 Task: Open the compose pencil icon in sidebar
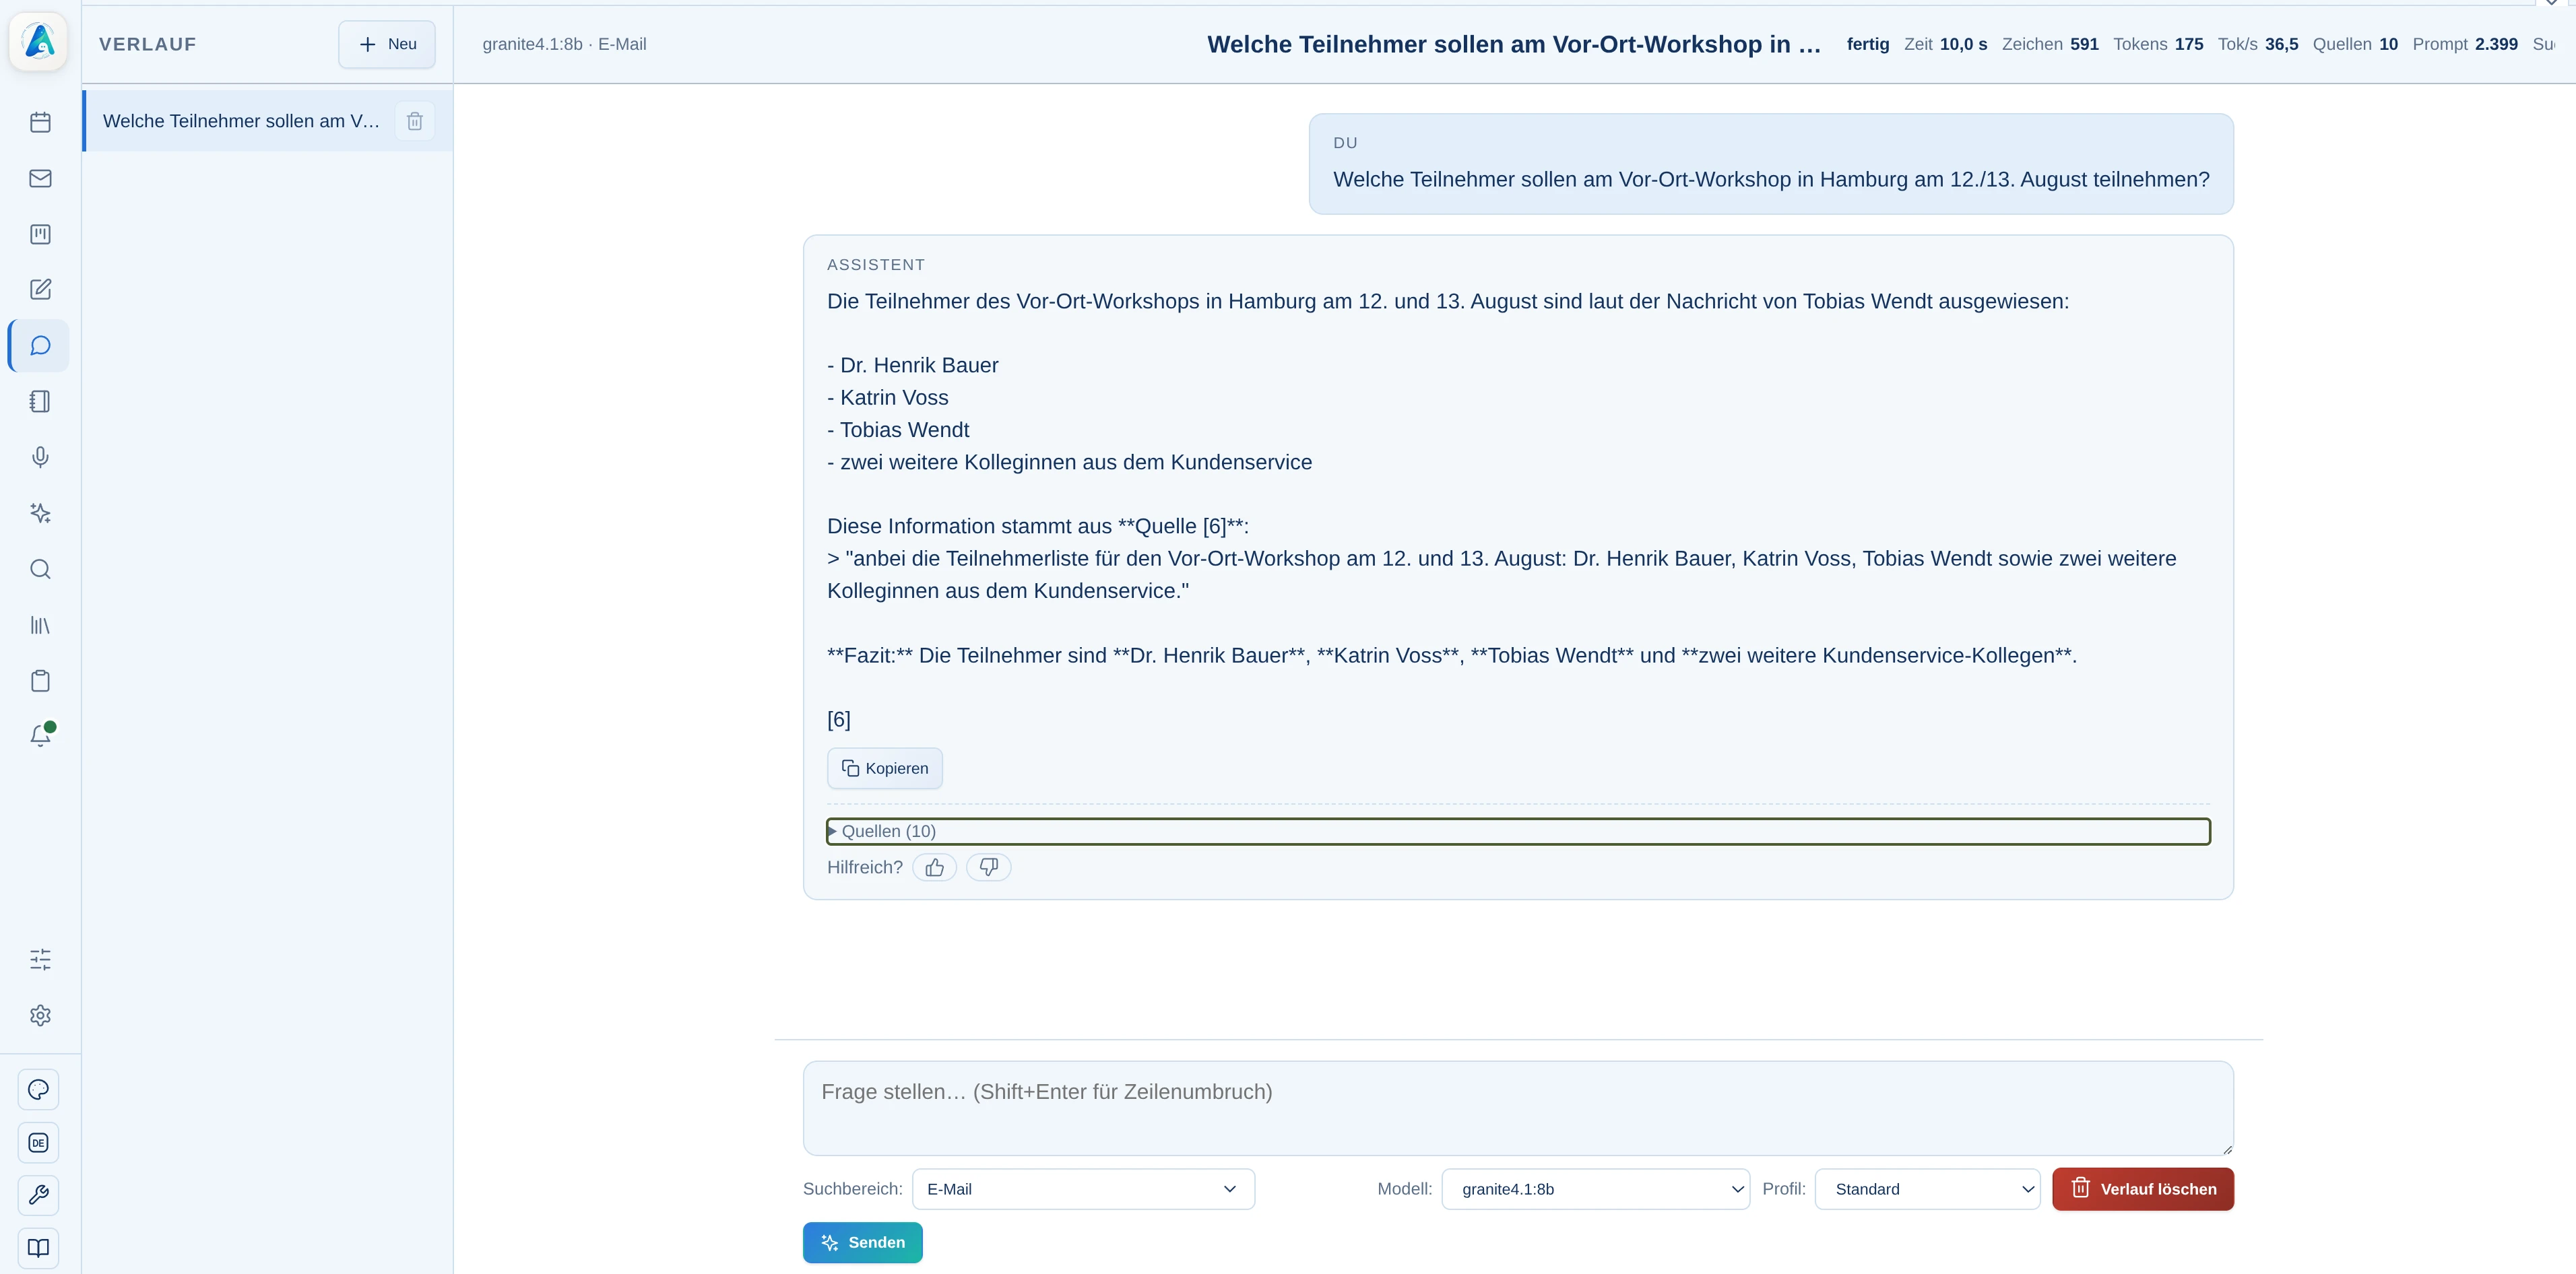40,290
